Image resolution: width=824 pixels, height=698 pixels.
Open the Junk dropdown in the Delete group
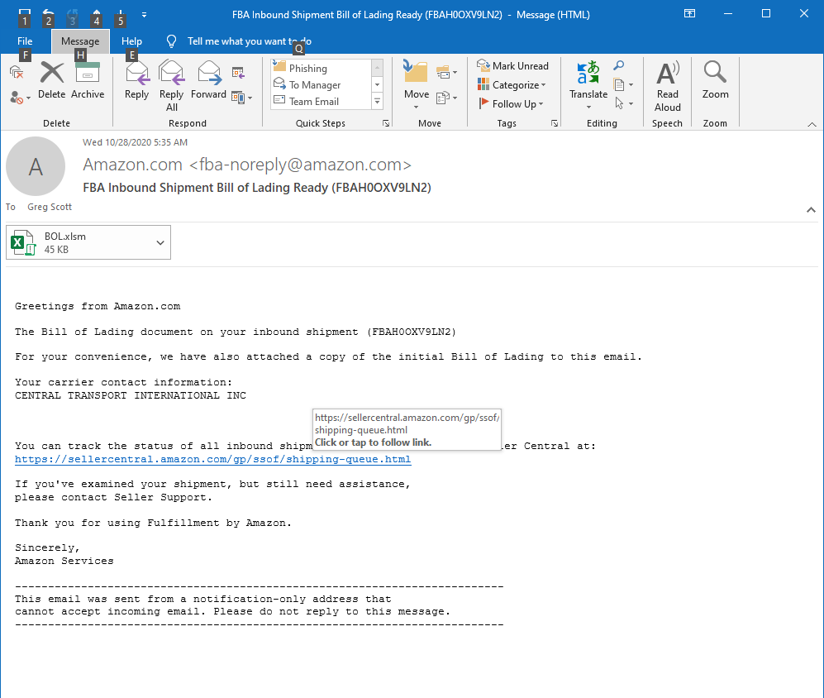20,98
